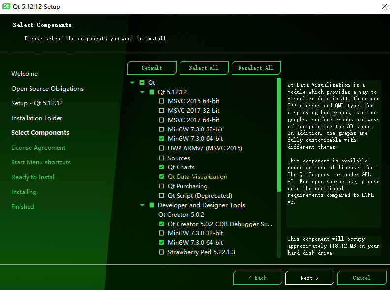Check the MSVC 2015 64-bit checkbox
390x290 pixels.
[161, 101]
